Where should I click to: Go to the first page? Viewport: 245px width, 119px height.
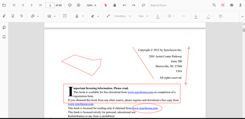coord(14,5)
